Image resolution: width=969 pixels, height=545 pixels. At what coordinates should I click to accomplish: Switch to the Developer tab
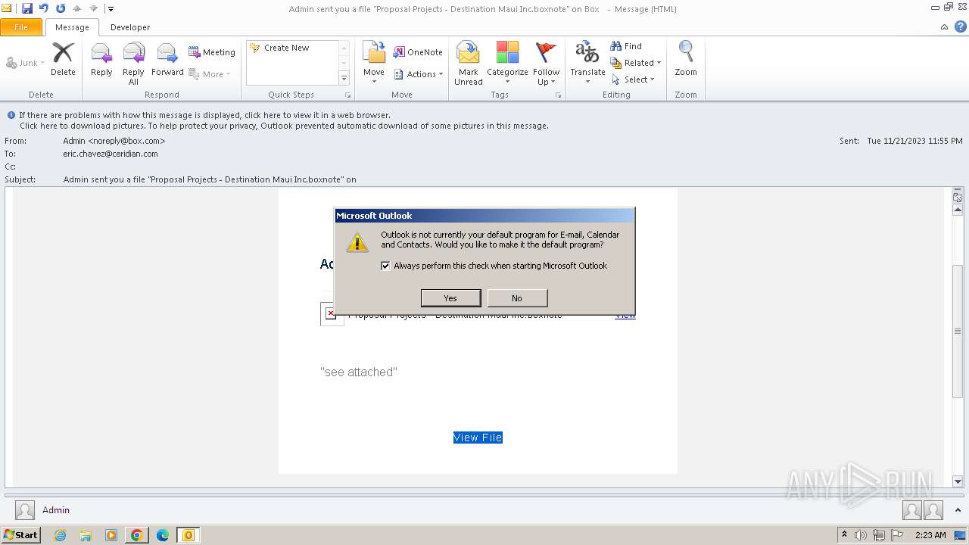tap(130, 27)
